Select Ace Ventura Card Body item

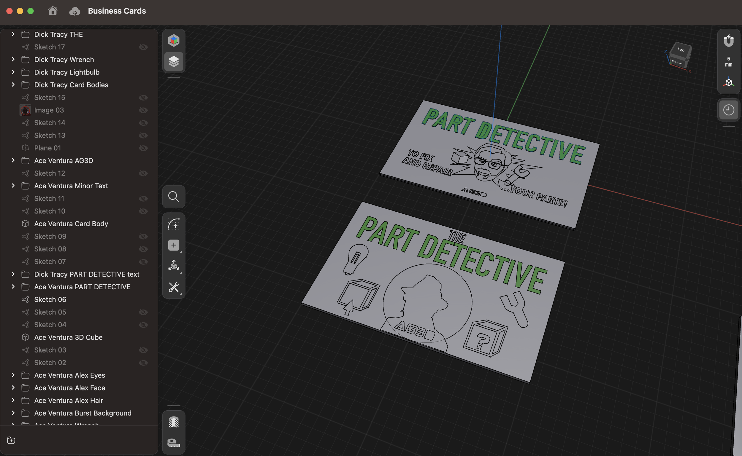(x=71, y=224)
